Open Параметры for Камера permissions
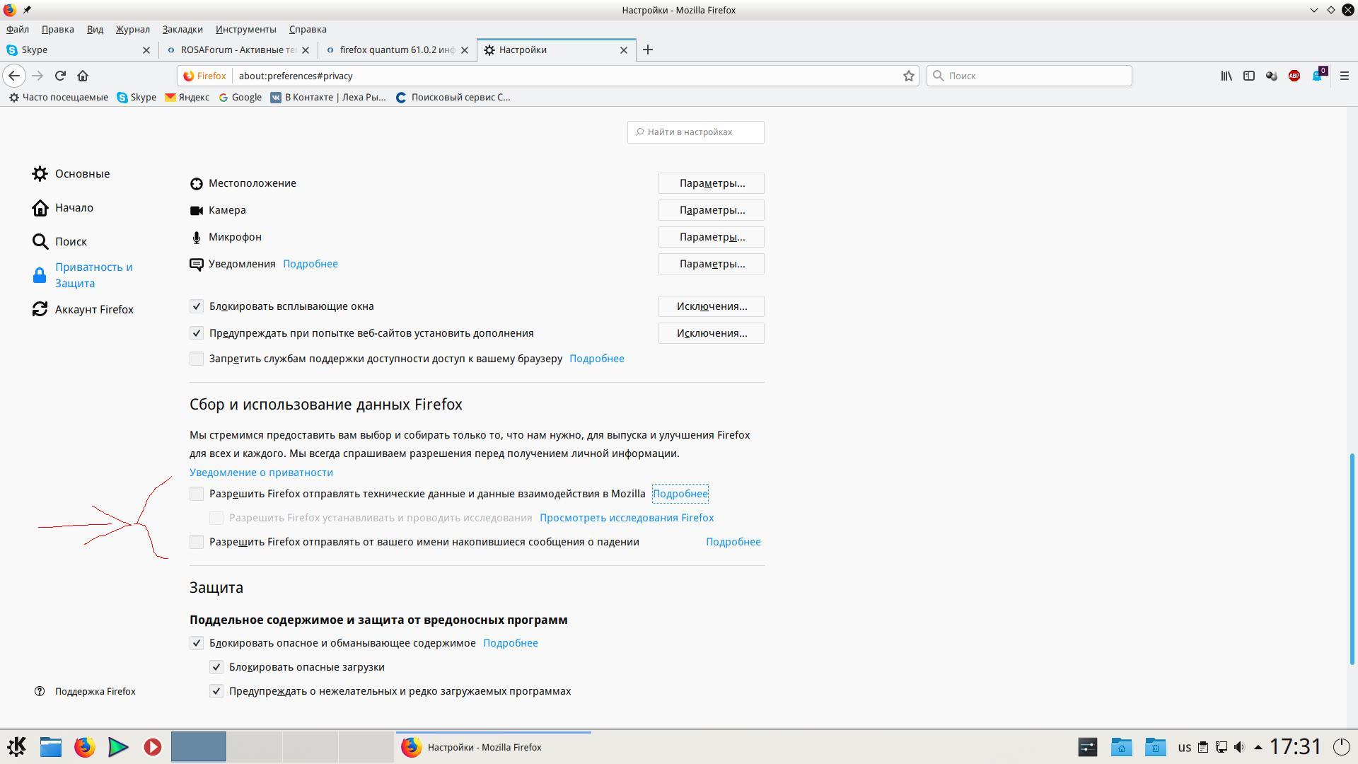Viewport: 1358px width, 764px height. tap(711, 210)
